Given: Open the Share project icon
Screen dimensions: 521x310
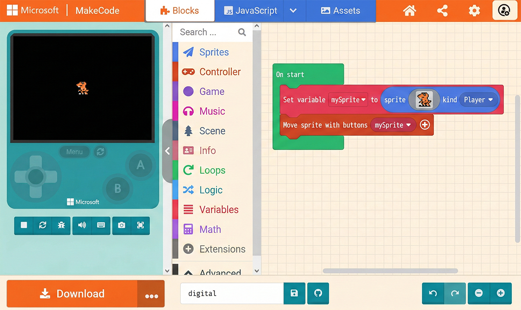Looking at the screenshot, I should click(x=442, y=11).
